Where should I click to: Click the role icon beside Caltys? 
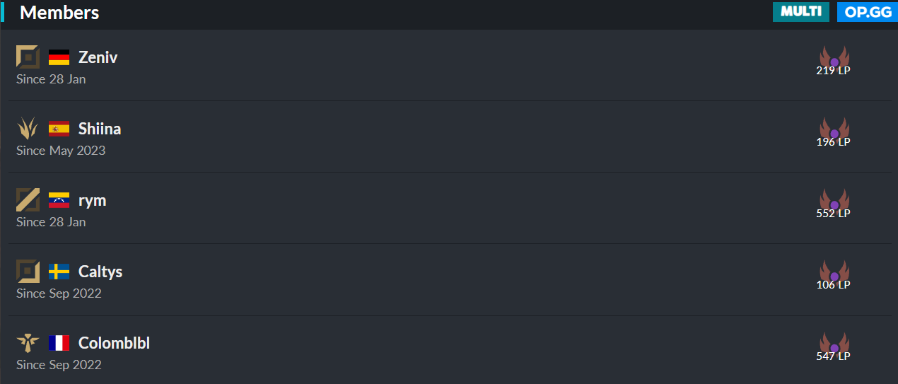[x=28, y=271]
